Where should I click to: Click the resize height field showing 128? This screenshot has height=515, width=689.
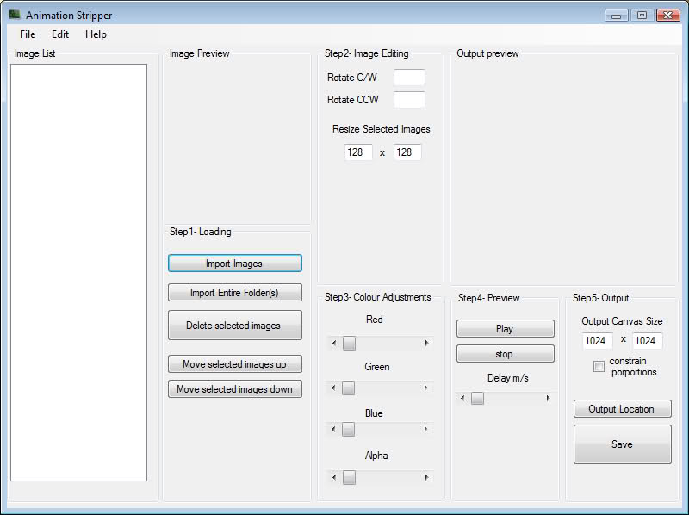[x=407, y=152]
